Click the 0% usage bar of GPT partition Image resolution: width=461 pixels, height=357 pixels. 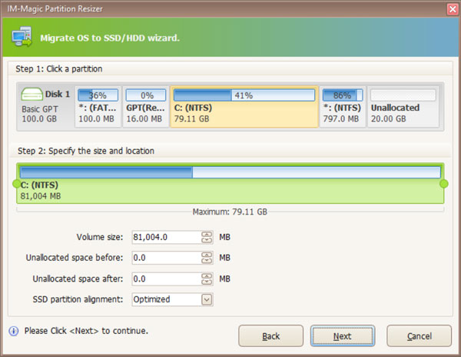(x=146, y=95)
